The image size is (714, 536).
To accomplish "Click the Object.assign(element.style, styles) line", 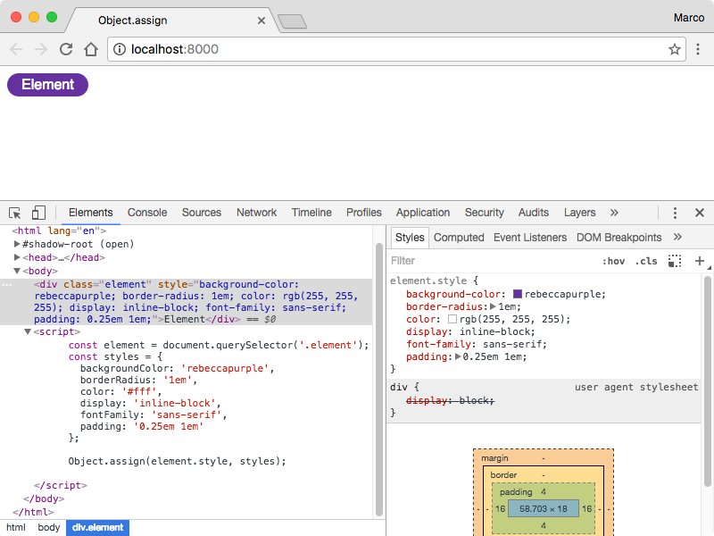I will tap(177, 461).
